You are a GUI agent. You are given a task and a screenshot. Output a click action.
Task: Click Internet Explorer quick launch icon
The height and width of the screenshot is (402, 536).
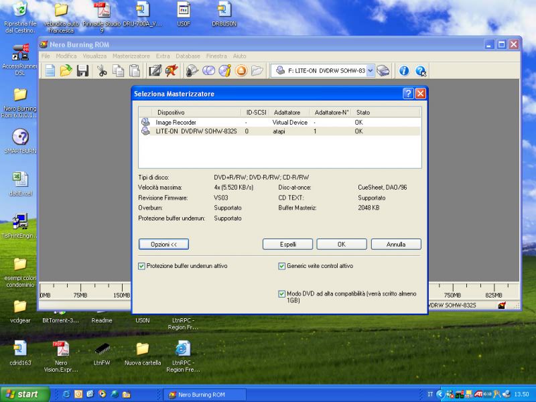click(66, 394)
